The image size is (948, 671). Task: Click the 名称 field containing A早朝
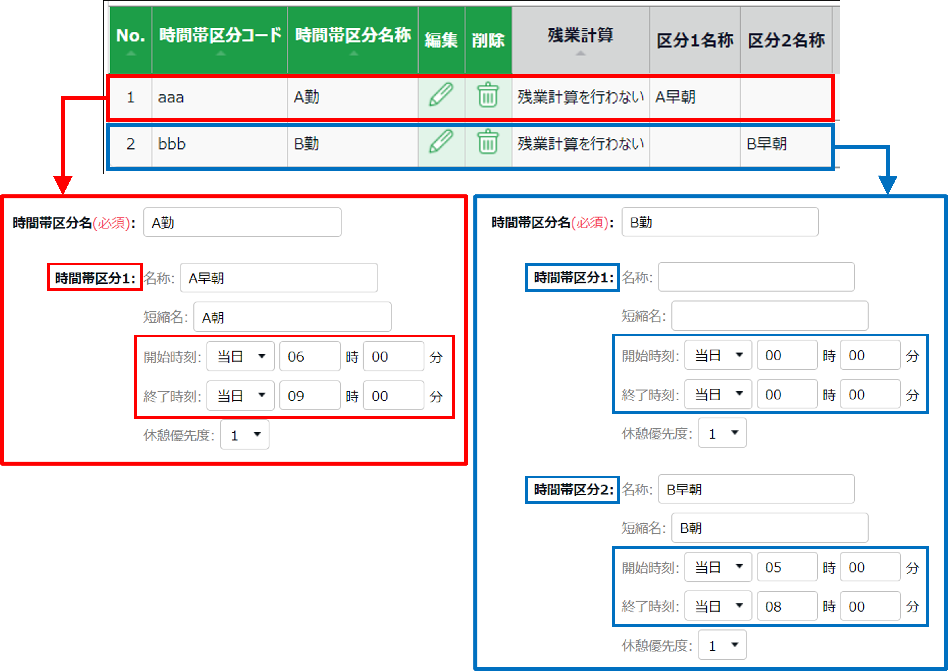pos(279,278)
